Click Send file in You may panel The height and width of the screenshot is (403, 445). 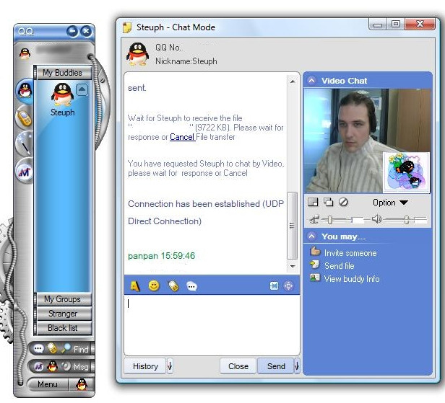tap(340, 266)
